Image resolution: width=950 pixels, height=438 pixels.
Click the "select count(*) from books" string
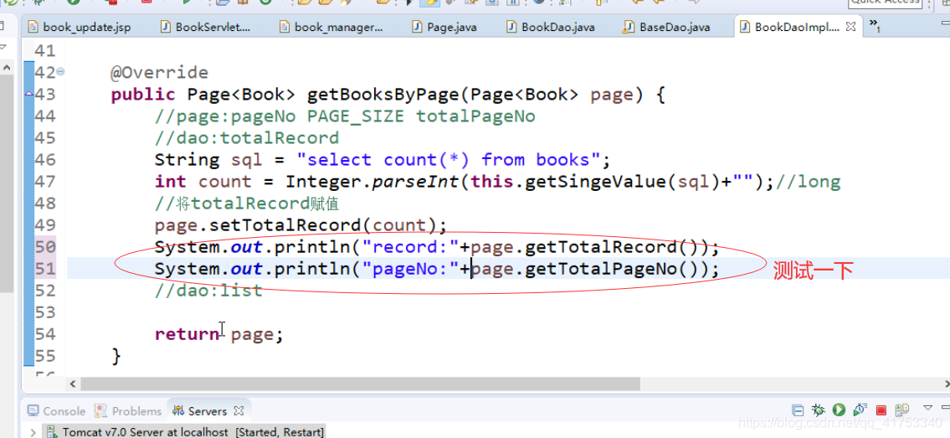449,160
